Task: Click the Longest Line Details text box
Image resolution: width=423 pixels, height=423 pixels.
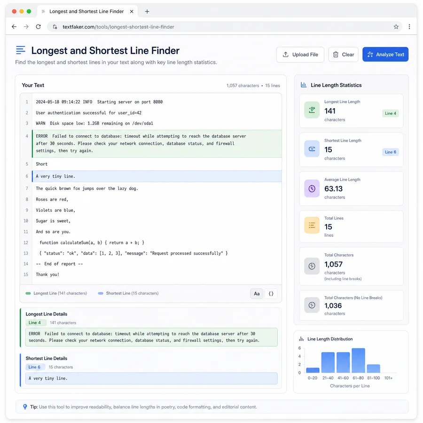Action: tap(151, 337)
